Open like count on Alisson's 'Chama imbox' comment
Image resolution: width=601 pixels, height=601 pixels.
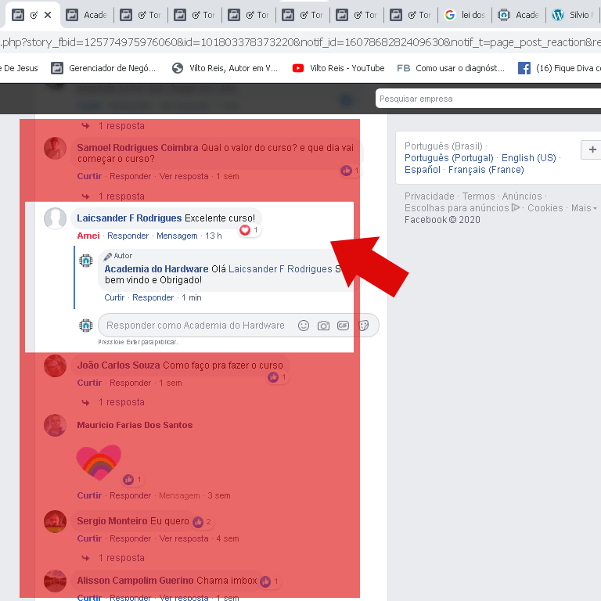coord(269,581)
